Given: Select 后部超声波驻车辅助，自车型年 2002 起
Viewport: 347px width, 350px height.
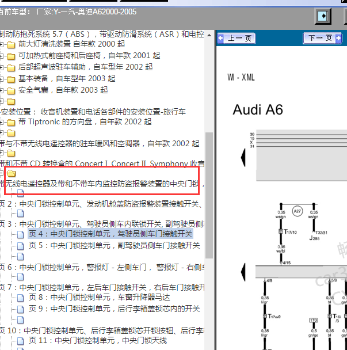Looking at the screenshot, I should click(x=86, y=67).
